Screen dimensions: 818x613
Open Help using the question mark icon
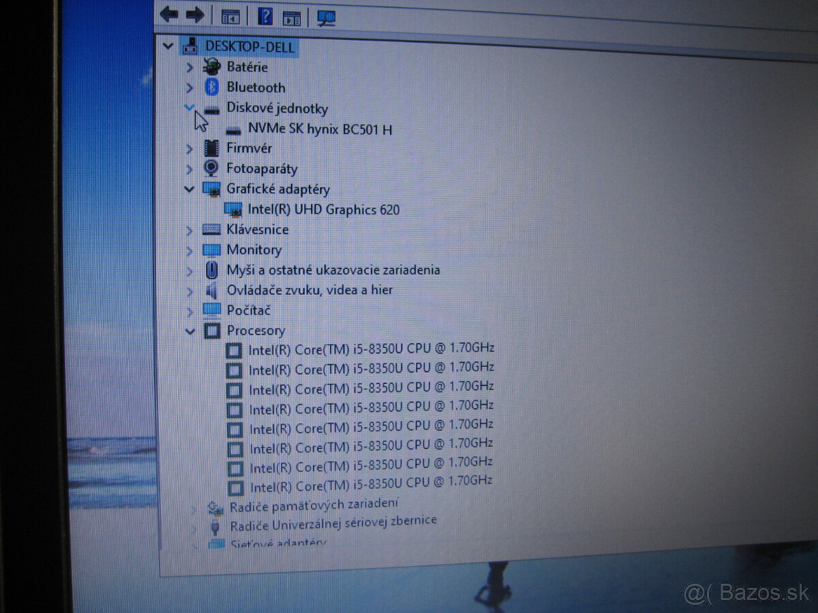click(x=265, y=15)
